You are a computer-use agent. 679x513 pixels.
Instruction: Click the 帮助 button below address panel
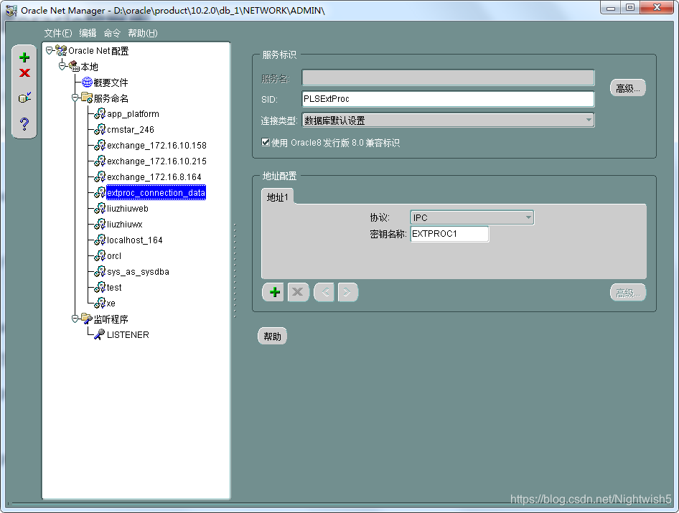pos(272,336)
